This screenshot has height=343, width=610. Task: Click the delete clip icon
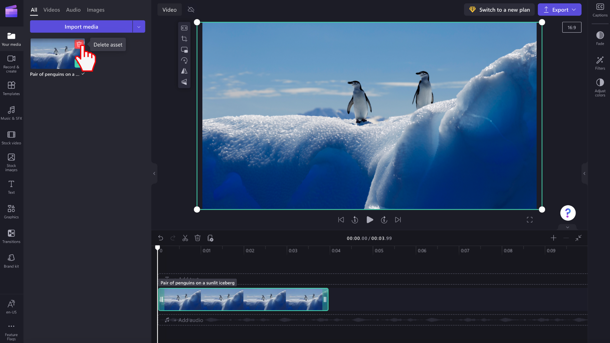(x=198, y=238)
